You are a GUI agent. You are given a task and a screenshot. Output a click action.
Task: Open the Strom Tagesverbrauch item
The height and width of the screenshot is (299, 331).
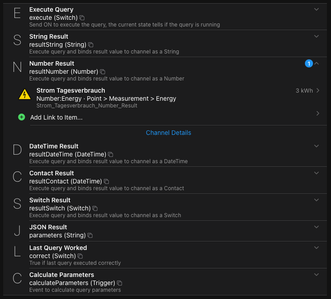tap(71, 91)
